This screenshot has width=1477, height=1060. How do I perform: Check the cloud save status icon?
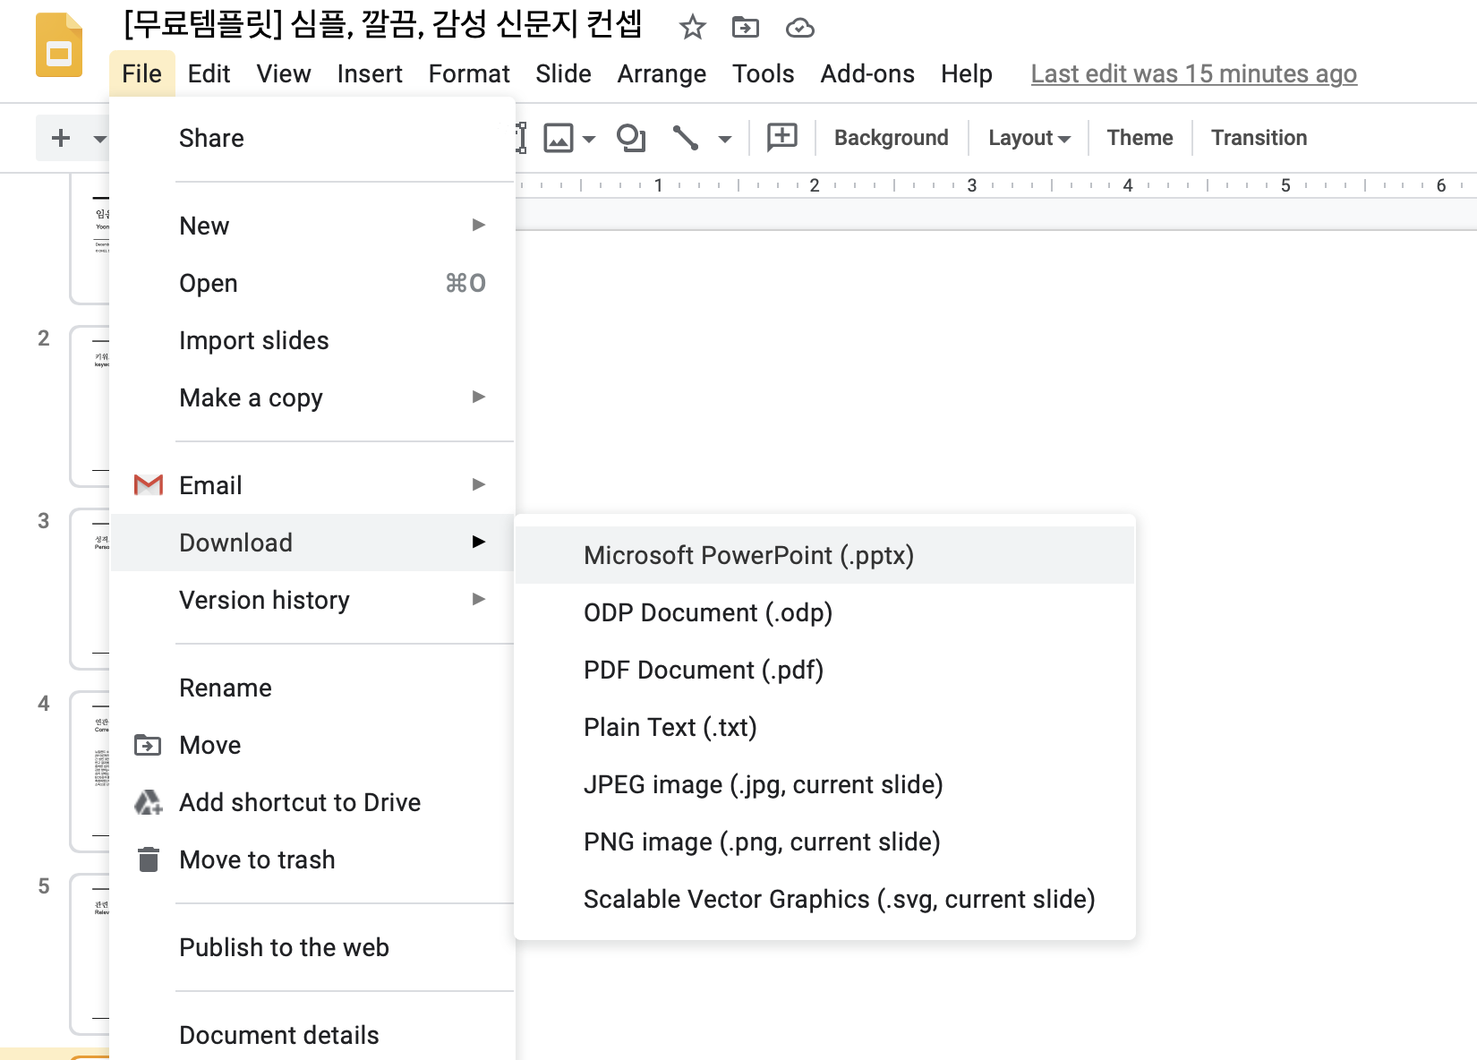799,28
